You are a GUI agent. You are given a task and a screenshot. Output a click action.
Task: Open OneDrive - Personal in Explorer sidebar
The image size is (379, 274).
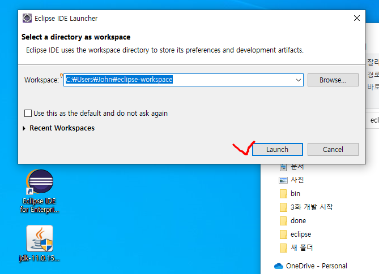pos(310,266)
